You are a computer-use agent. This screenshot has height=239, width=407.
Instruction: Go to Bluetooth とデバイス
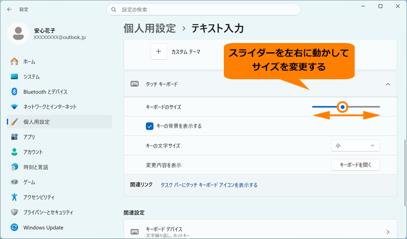(x=59, y=92)
